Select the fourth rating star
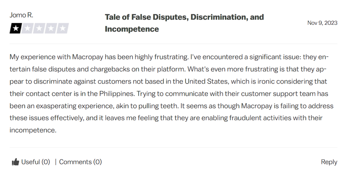 (x=51, y=28)
